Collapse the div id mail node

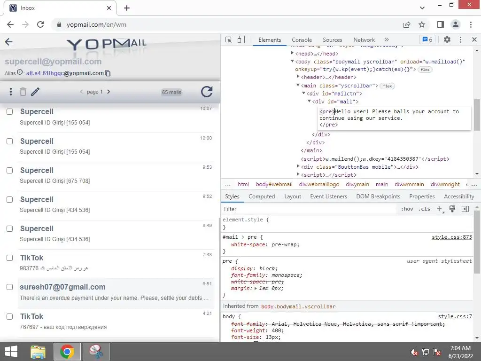pos(309,101)
